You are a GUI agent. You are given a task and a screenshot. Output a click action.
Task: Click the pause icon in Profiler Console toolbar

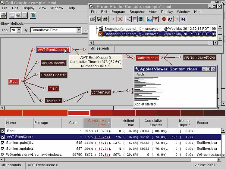tap(177, 19)
